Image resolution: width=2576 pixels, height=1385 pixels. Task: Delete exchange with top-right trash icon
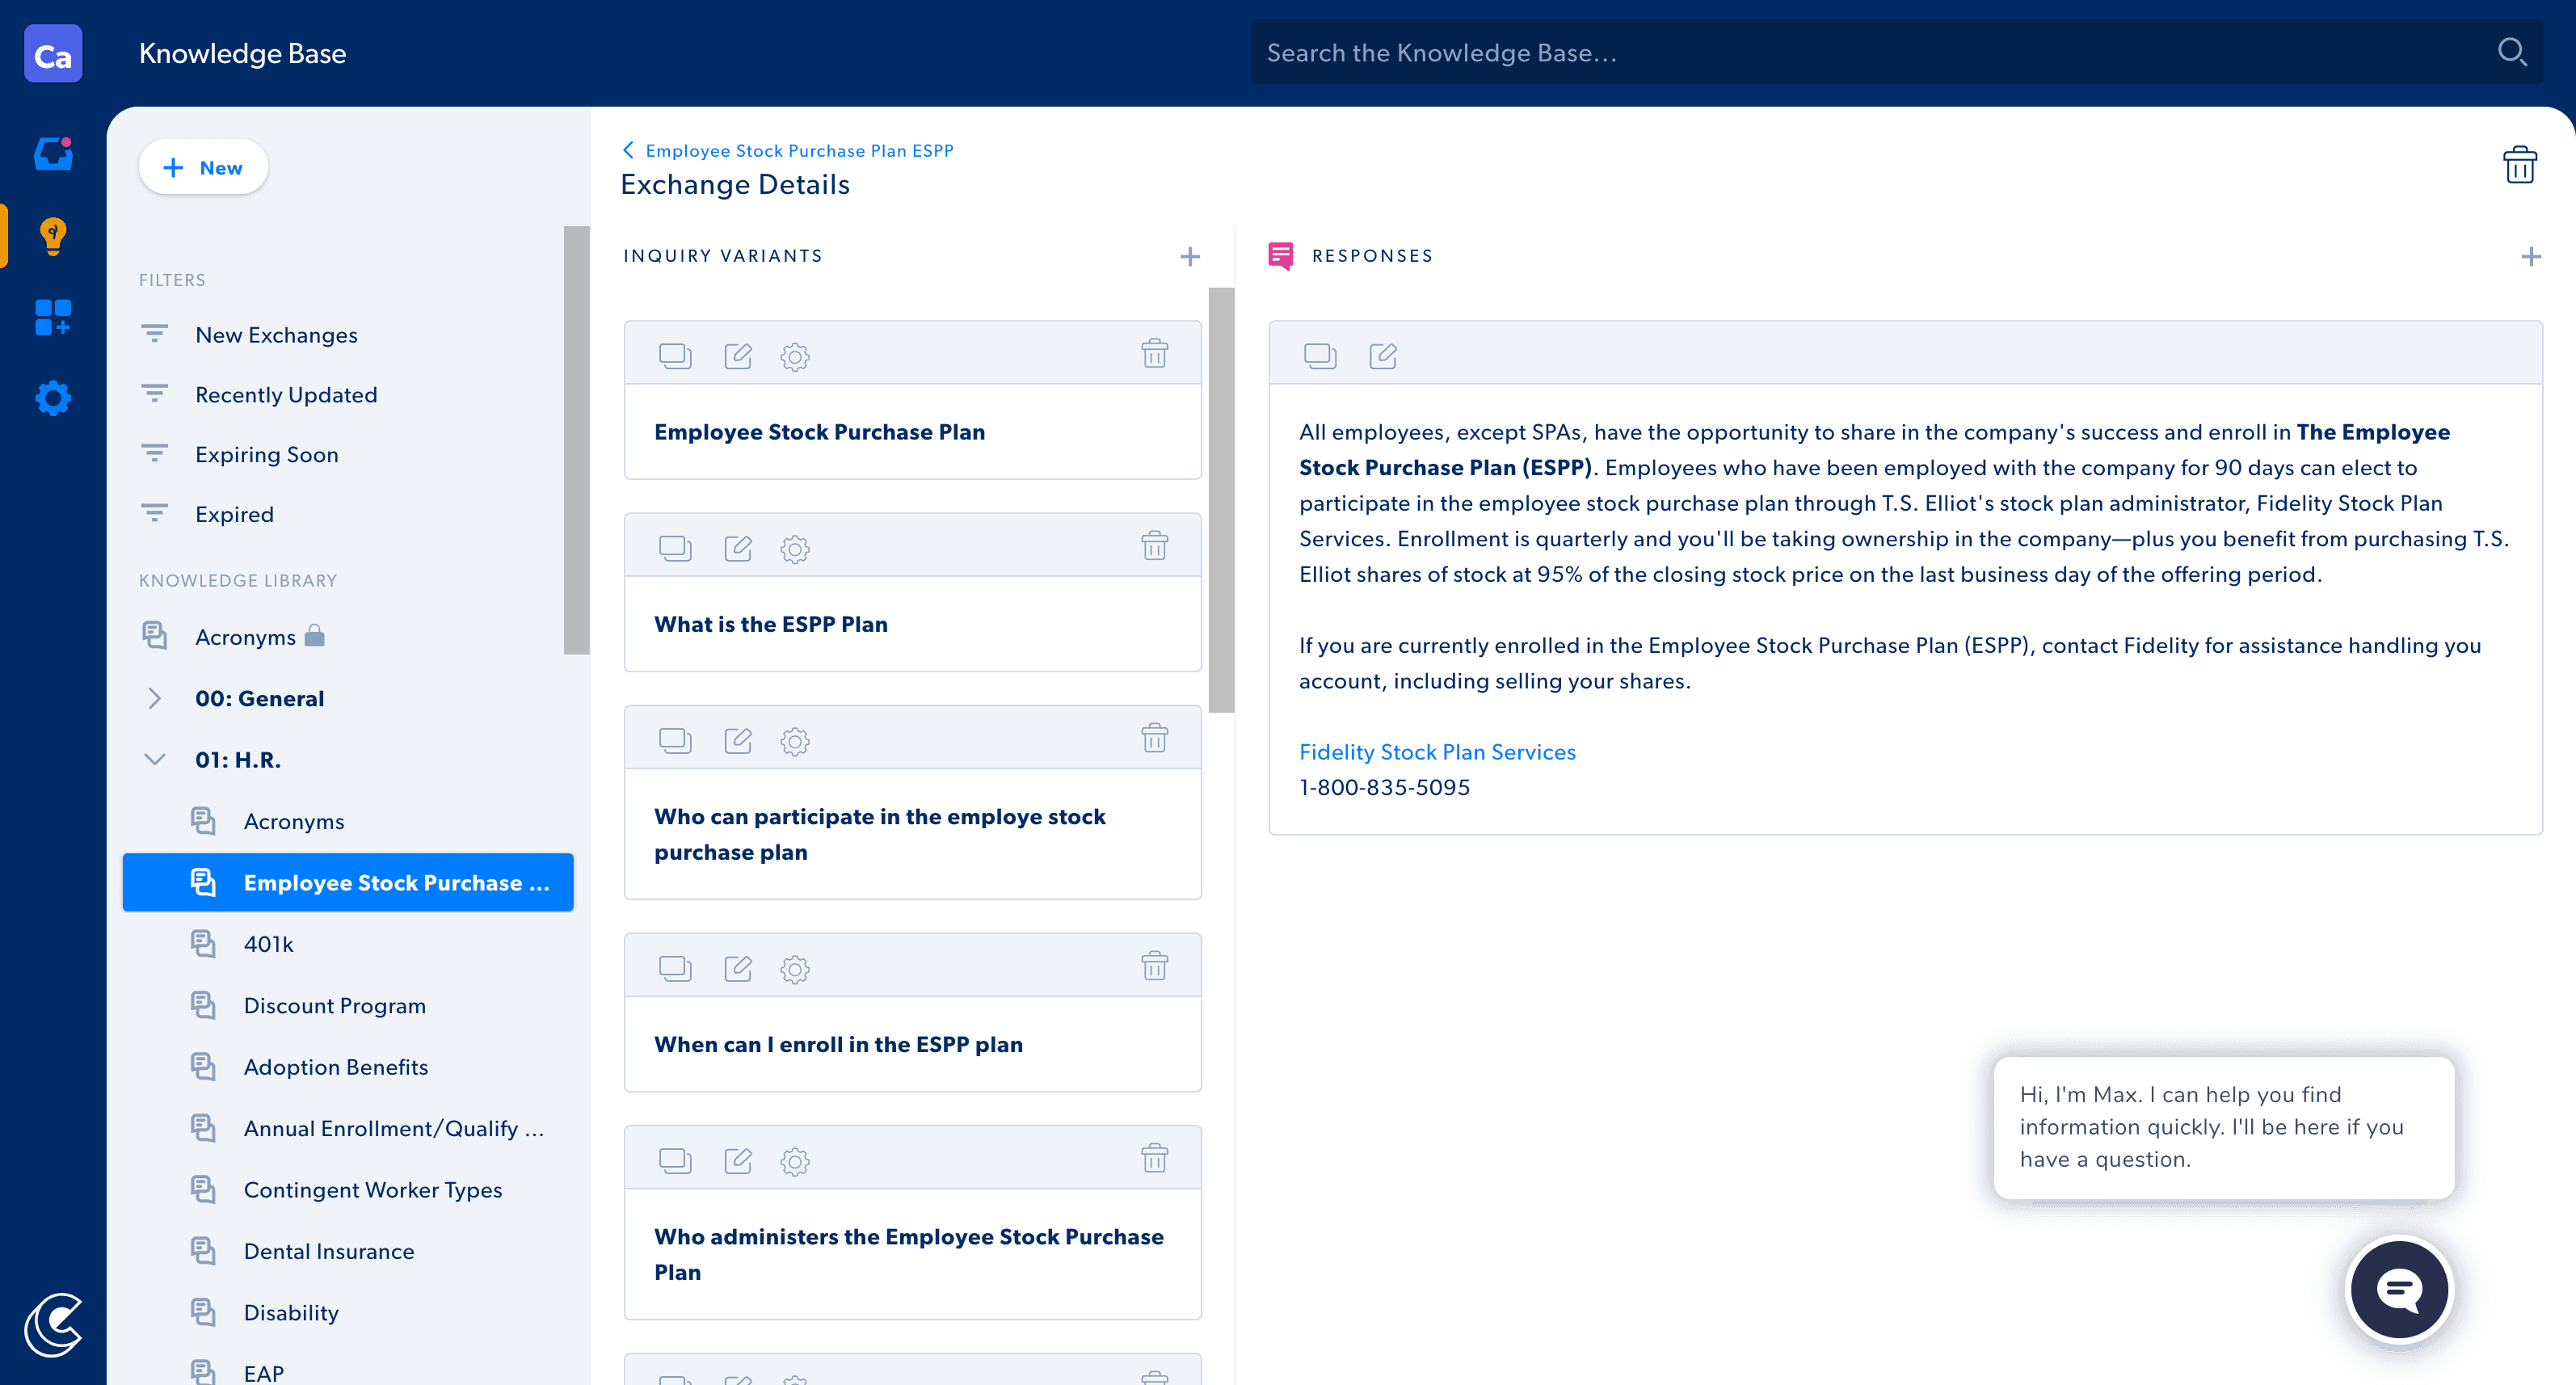(2519, 165)
